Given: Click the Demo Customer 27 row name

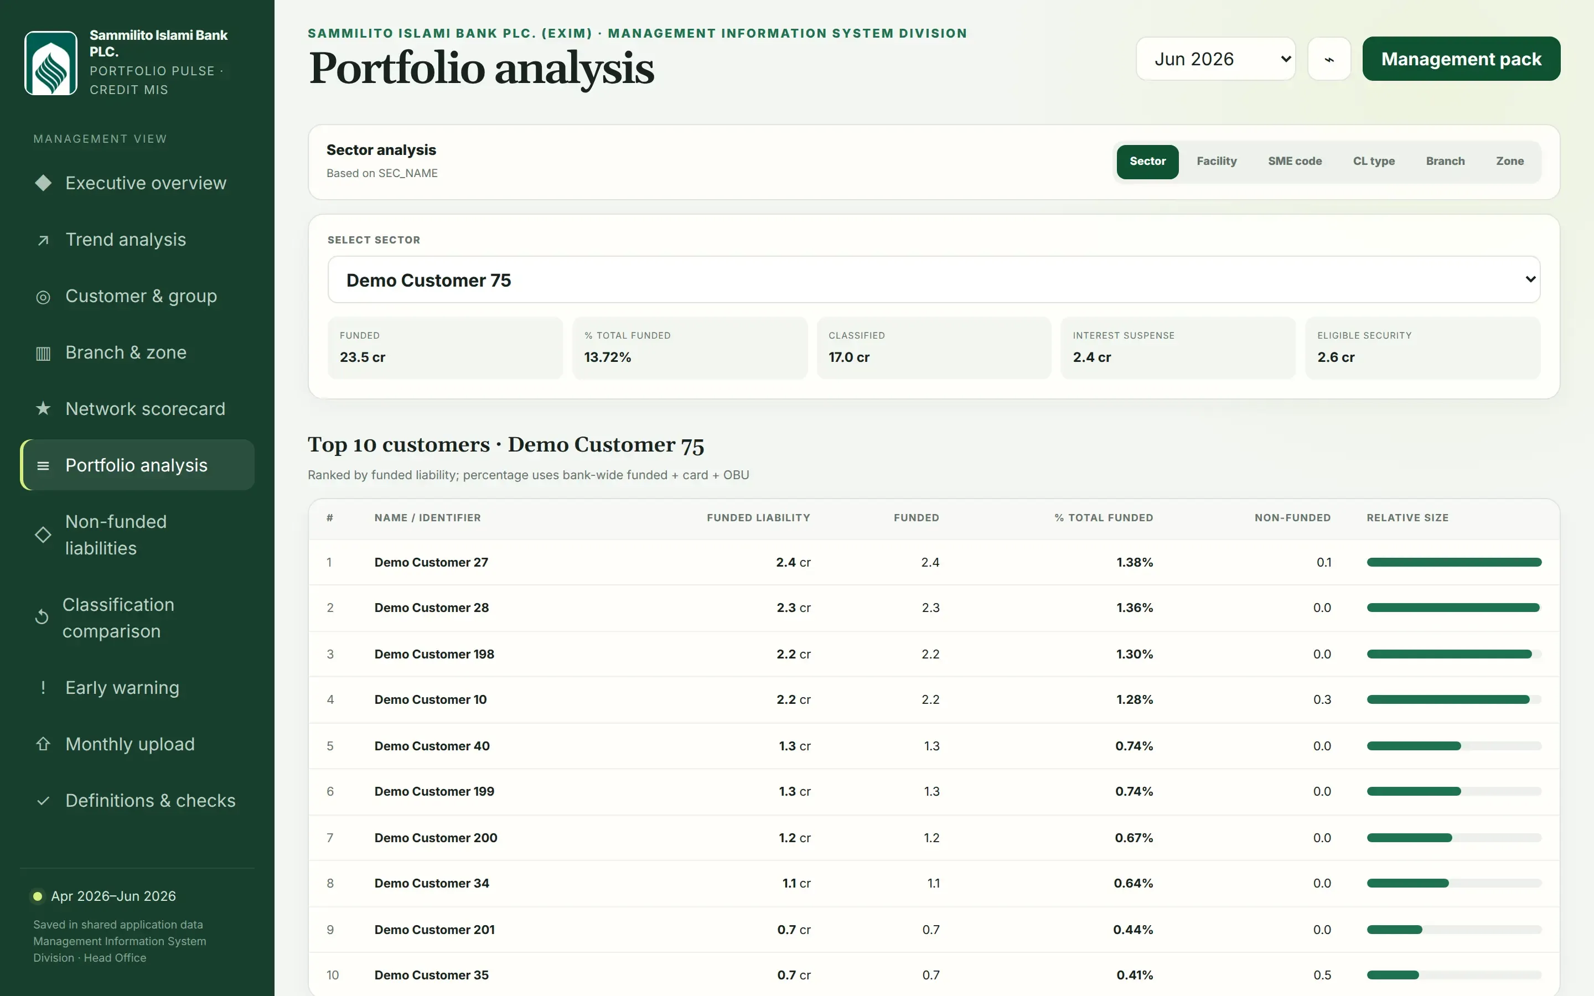Looking at the screenshot, I should [432, 563].
